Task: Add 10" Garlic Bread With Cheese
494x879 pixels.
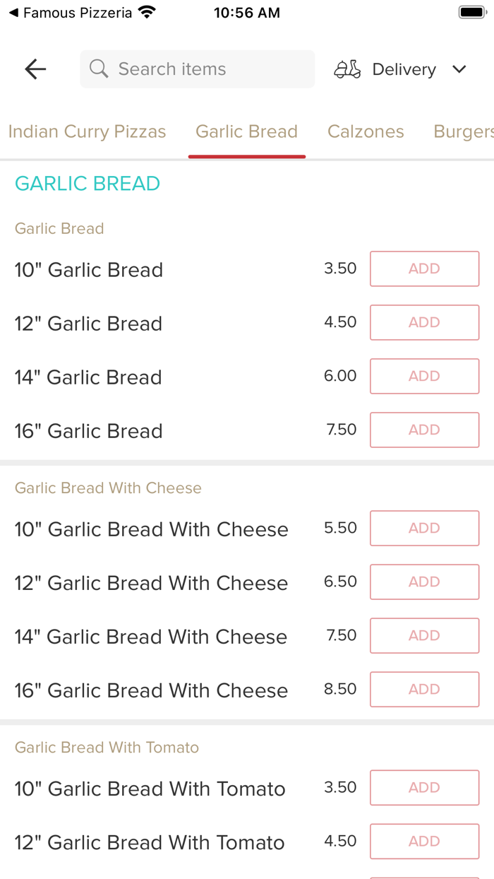Action: [424, 528]
